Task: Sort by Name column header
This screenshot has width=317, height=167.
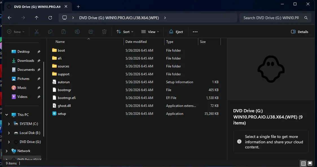Action: 60,42
